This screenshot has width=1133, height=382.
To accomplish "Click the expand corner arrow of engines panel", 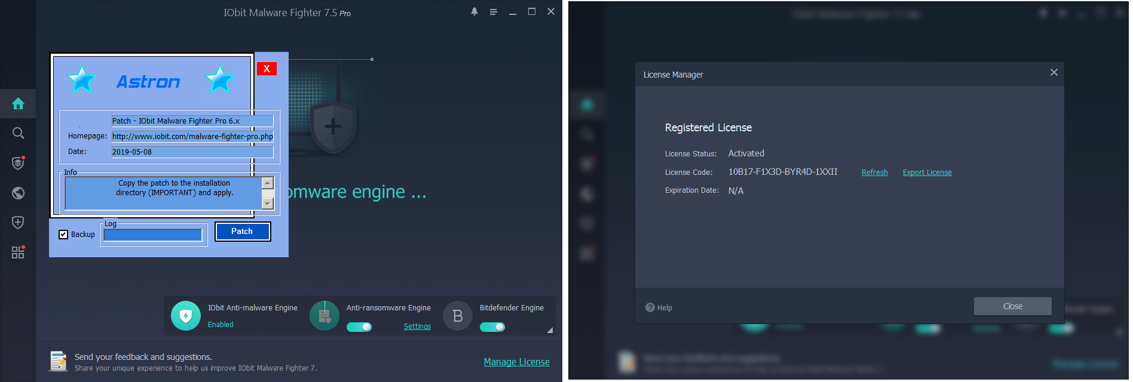I will 550,330.
